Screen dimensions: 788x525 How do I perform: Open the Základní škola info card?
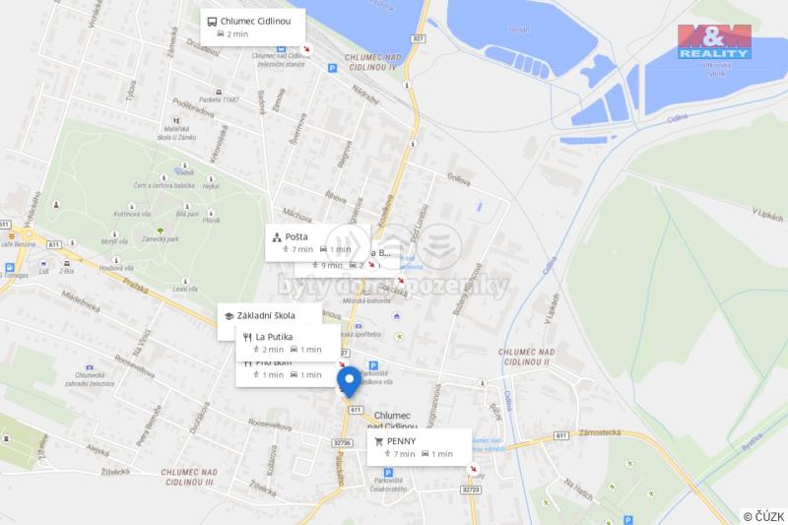pyautogui.click(x=270, y=315)
